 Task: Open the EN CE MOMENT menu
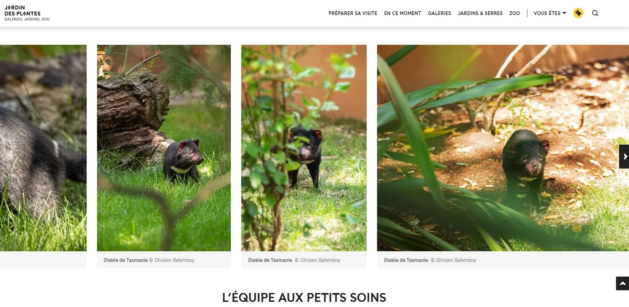pos(402,13)
